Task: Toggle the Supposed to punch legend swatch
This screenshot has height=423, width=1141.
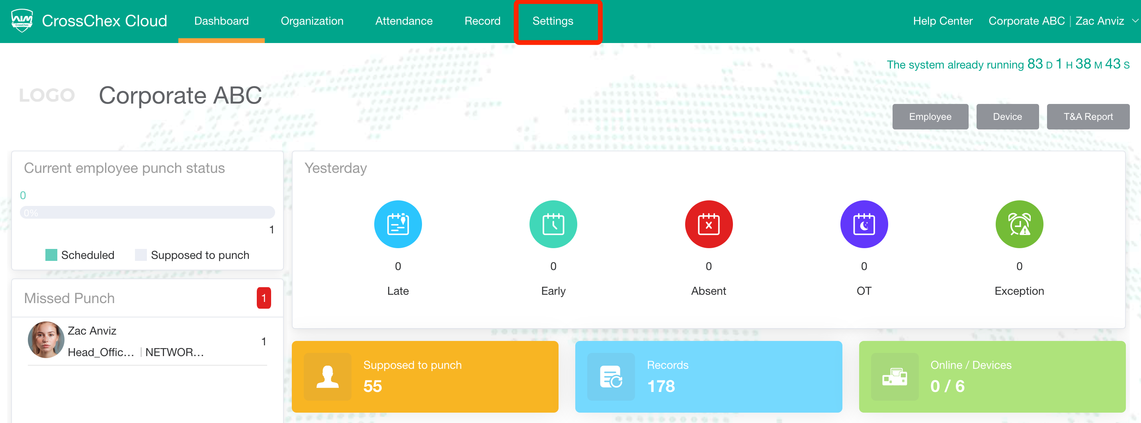Action: tap(141, 255)
